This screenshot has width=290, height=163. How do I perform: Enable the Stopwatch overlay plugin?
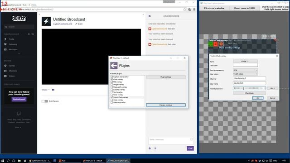click(112, 87)
